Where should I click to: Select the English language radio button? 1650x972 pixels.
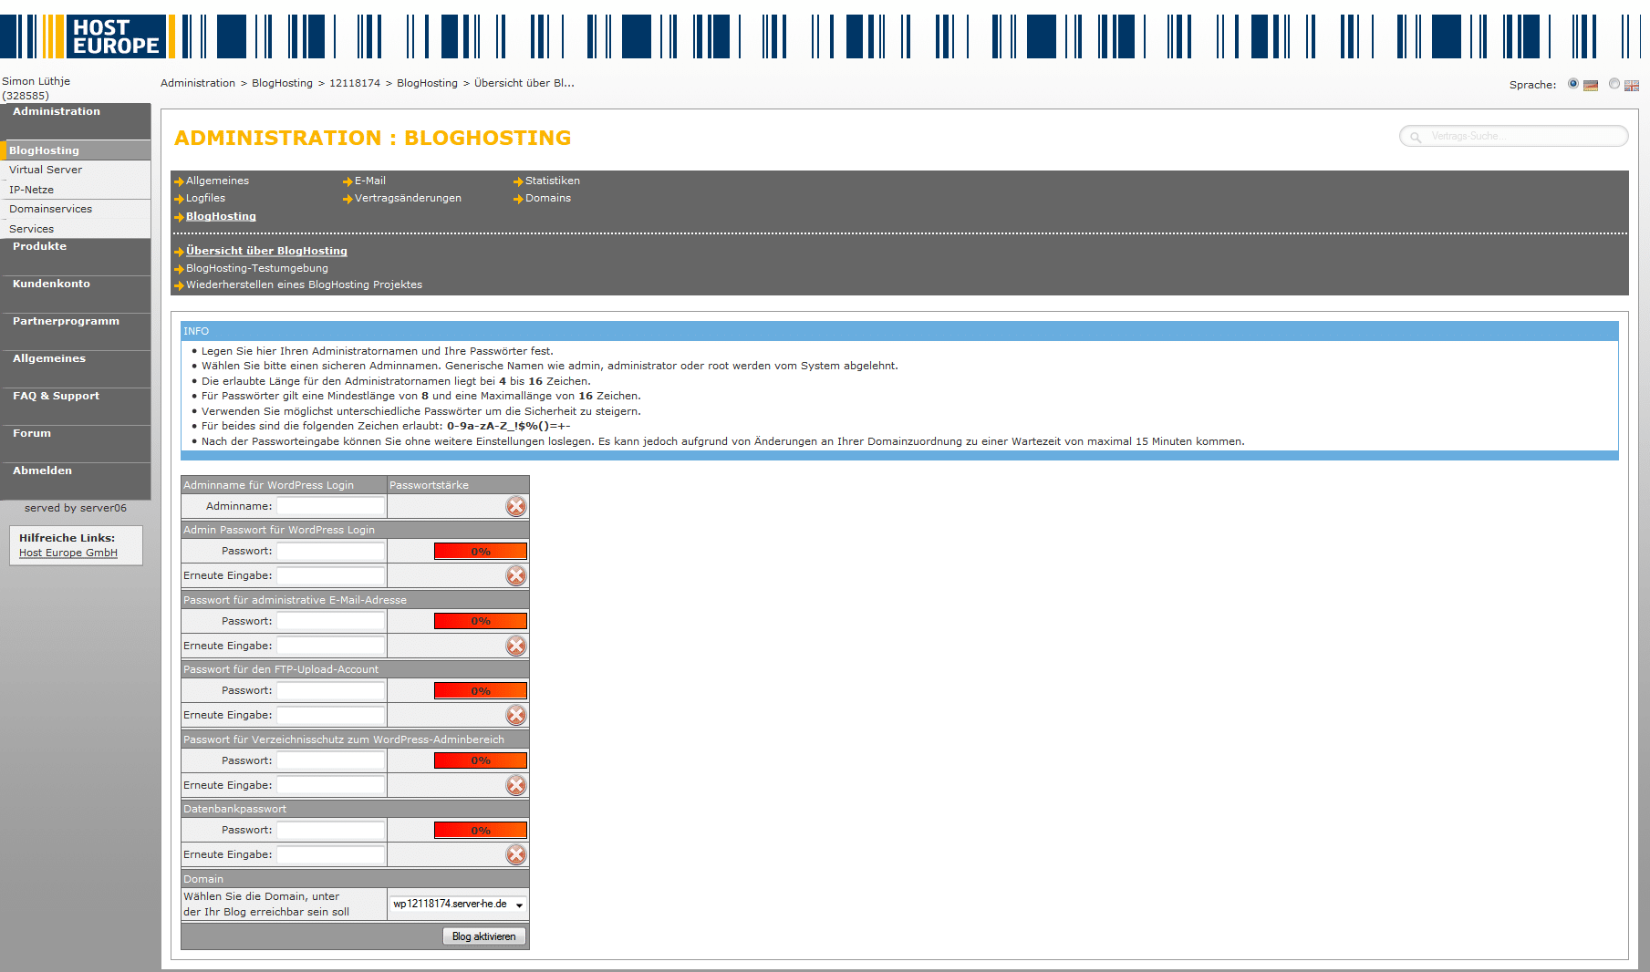(1614, 84)
